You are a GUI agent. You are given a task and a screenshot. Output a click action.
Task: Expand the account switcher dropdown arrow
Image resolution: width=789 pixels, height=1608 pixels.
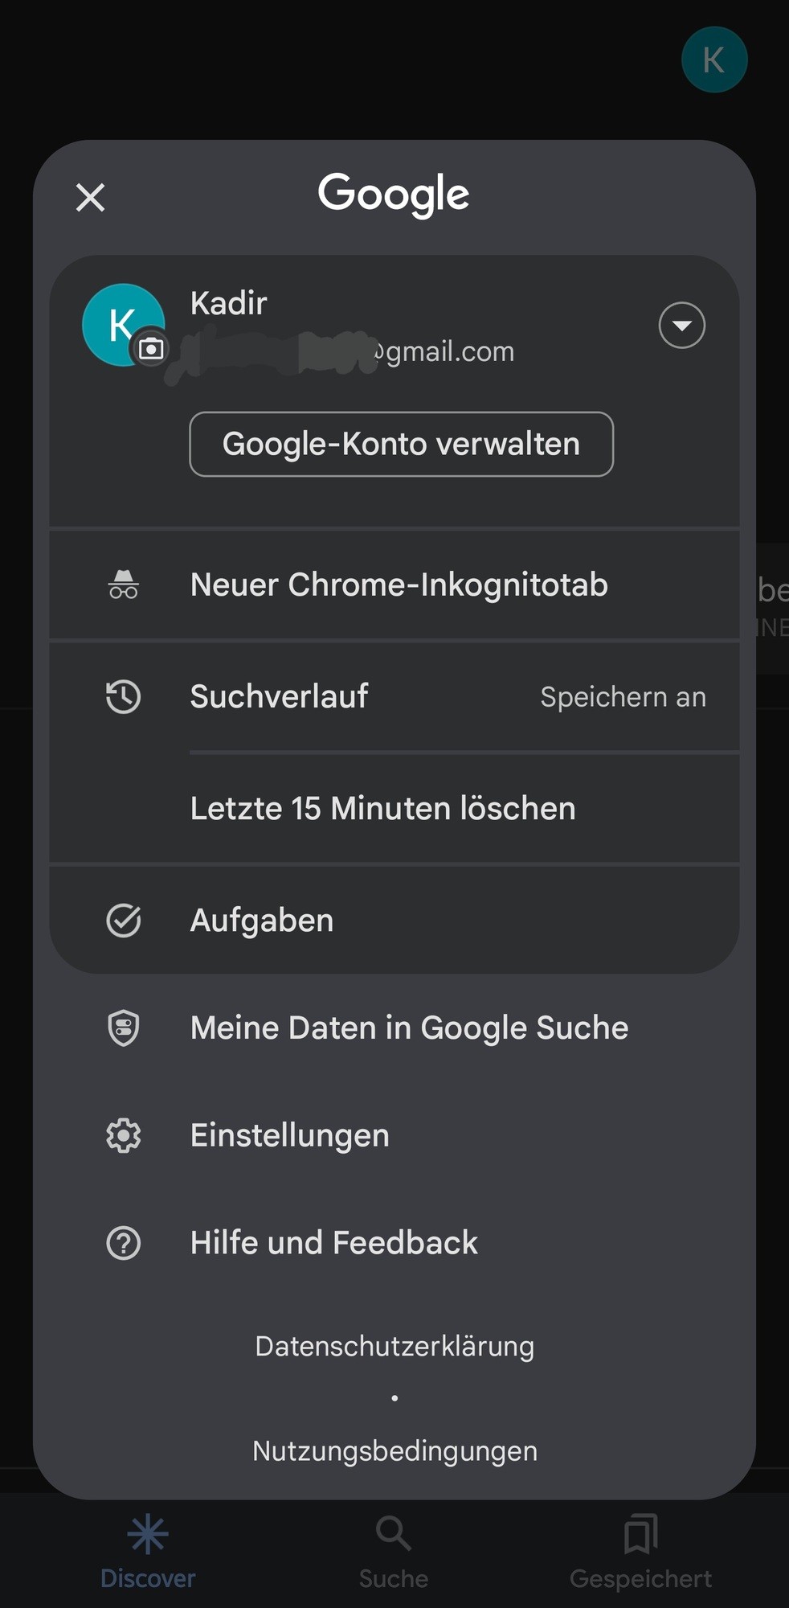coord(681,325)
